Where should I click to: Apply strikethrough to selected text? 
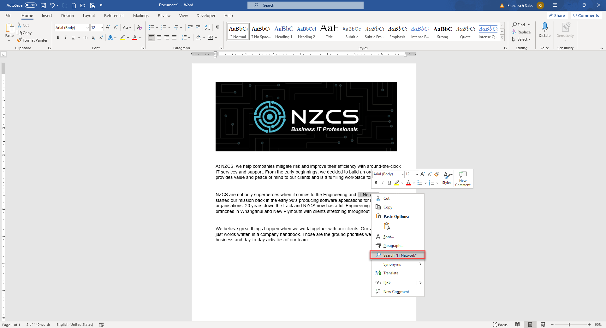point(85,38)
